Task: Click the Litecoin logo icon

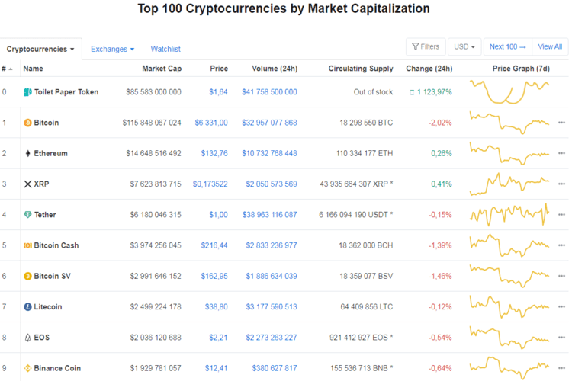Action: point(27,307)
